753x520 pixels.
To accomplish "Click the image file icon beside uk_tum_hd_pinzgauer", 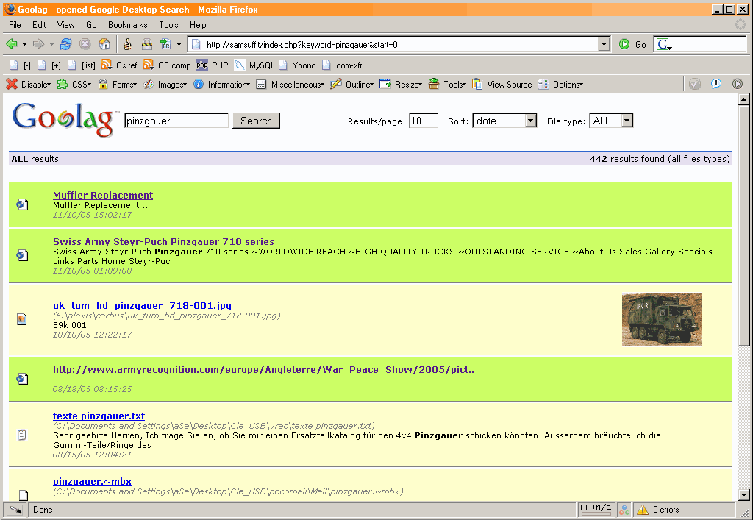I will (21, 319).
